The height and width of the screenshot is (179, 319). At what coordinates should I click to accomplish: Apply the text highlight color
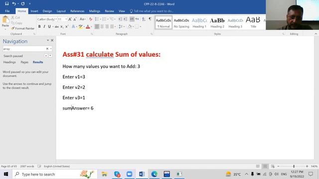pos(80,26)
